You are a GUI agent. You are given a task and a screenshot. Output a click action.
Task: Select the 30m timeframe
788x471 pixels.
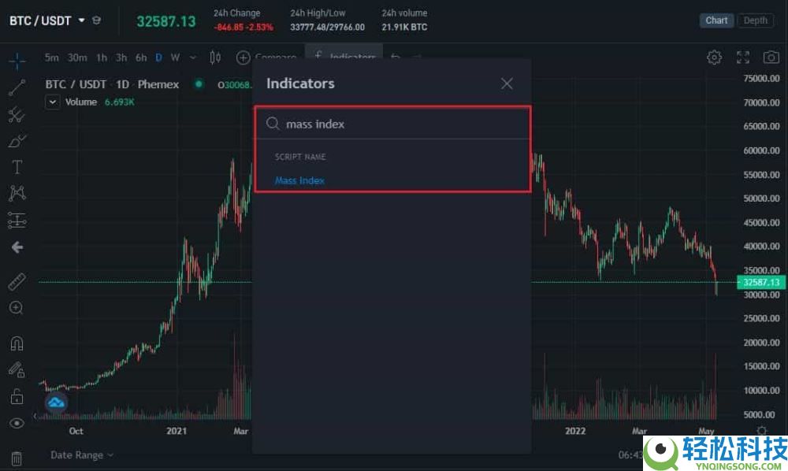77,57
